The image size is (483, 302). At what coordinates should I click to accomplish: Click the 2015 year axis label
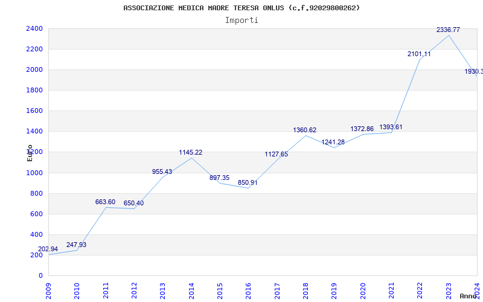[220, 291]
